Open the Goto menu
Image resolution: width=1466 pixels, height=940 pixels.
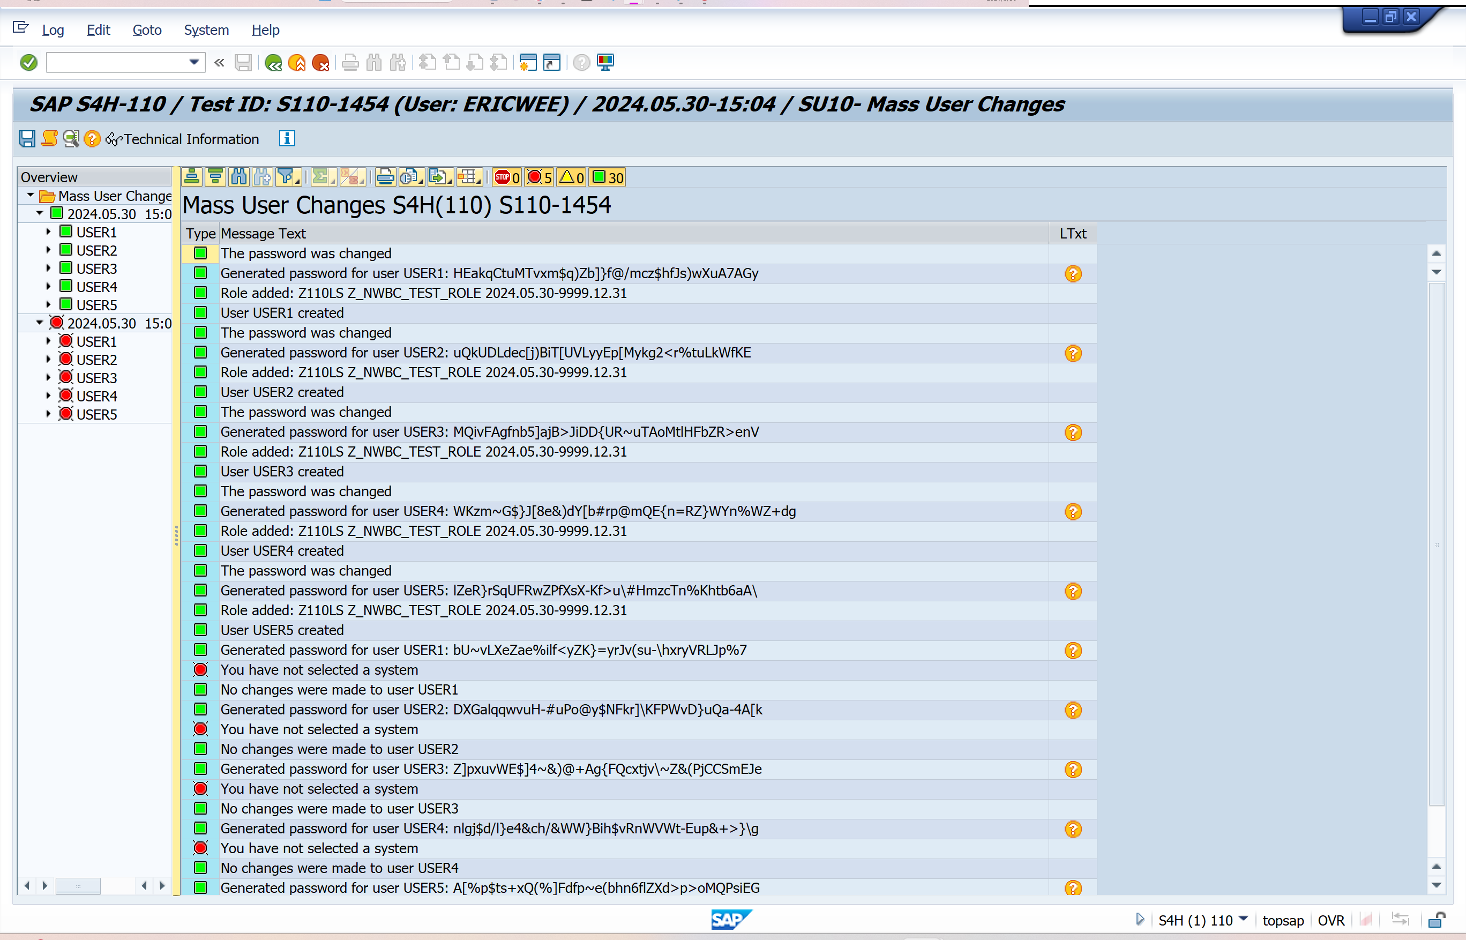click(x=147, y=30)
